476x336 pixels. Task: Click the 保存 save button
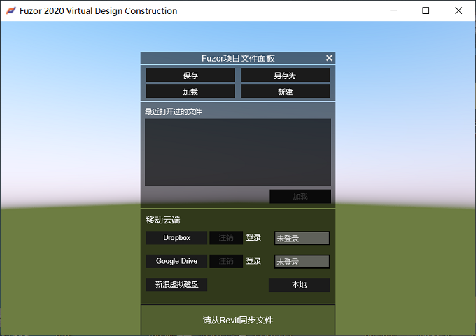pyautogui.click(x=190, y=75)
